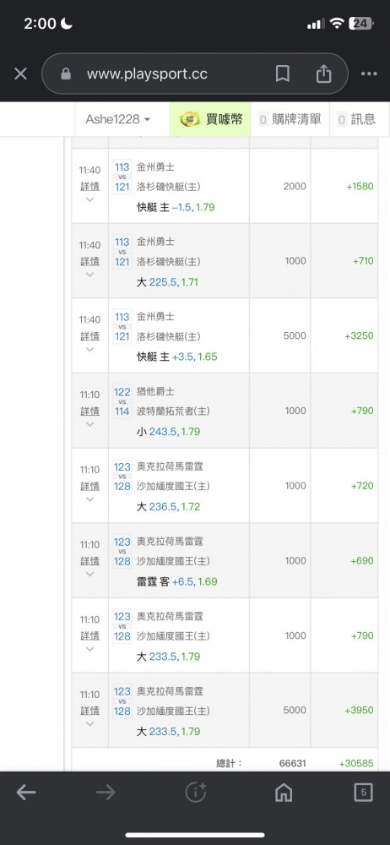Open 詳情 link for 大 225.5 bet
This screenshot has height=845, width=390.
[90, 261]
